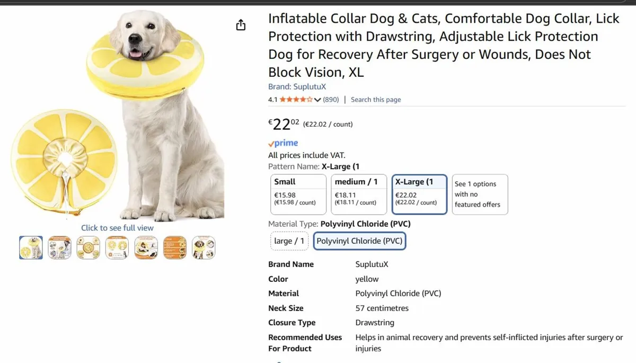Click the Search this page link

coord(376,99)
